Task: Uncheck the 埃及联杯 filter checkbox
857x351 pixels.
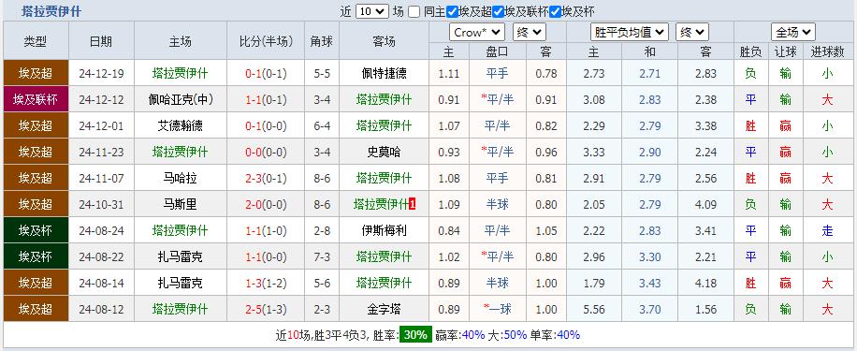Action: 498,11
